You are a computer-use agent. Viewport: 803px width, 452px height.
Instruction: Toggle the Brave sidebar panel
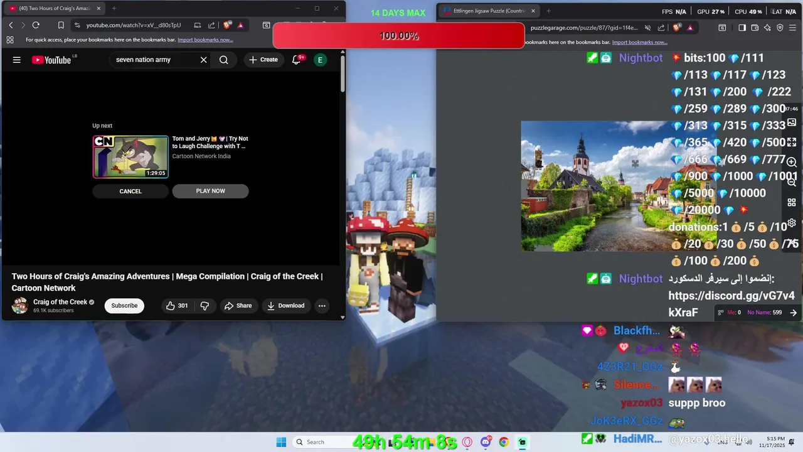(742, 28)
